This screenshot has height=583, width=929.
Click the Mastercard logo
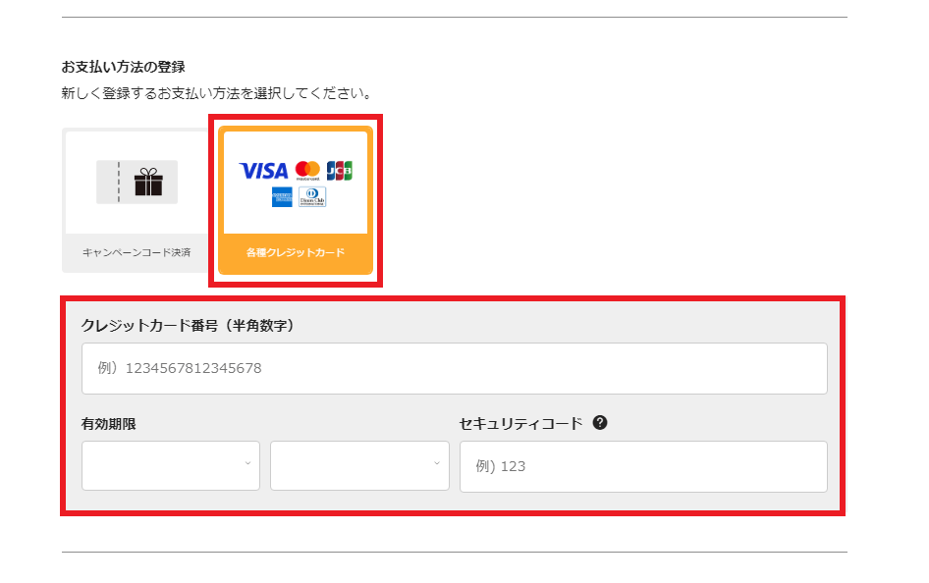(x=307, y=171)
